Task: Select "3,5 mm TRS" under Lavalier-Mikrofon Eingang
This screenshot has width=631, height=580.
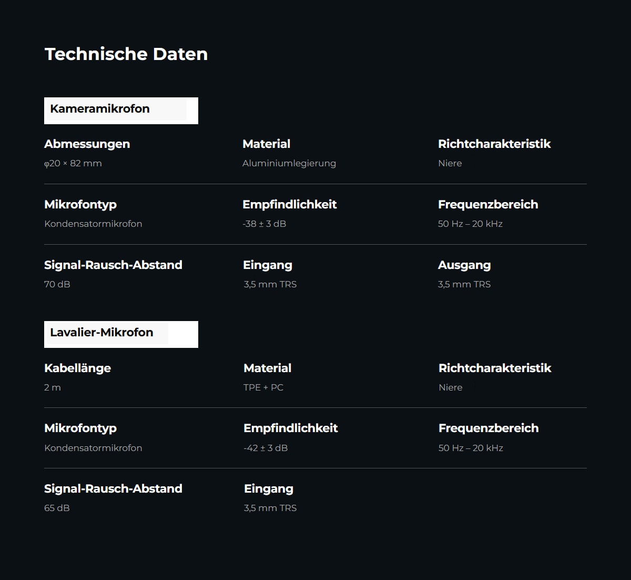Action: [x=270, y=508]
